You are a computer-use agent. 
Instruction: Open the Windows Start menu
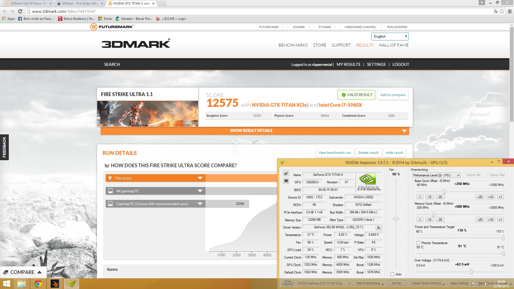click(6, 284)
